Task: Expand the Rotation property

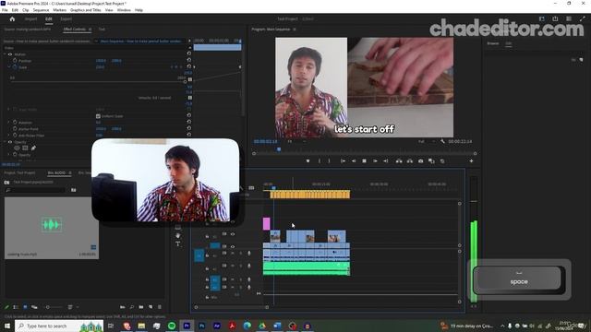Action: point(9,123)
